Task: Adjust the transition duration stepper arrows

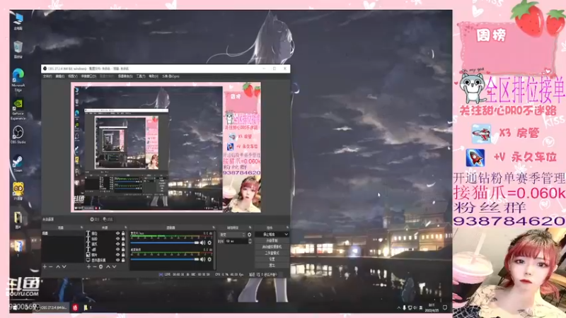Action: [x=250, y=241]
